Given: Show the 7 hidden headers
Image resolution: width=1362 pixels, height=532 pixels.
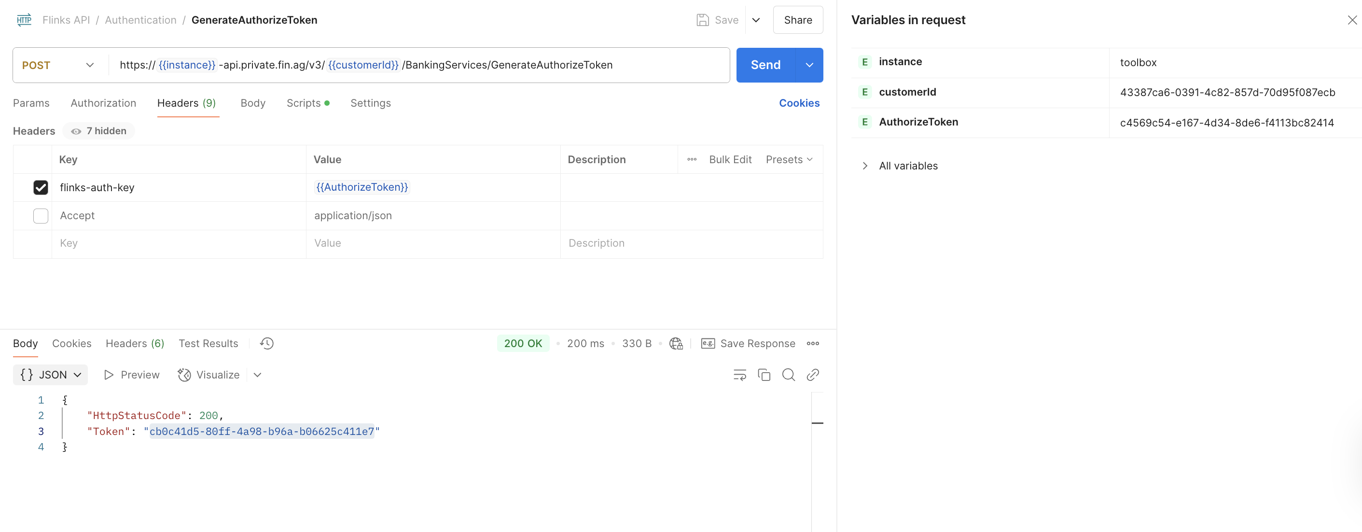Looking at the screenshot, I should point(99,131).
